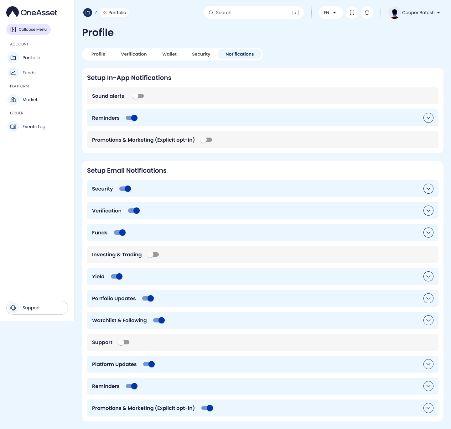The width and height of the screenshot is (451, 429).
Task: Turn on Investing & Trading email toggle
Action: (153, 254)
